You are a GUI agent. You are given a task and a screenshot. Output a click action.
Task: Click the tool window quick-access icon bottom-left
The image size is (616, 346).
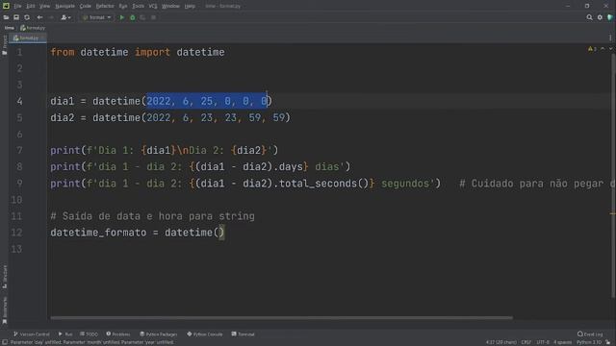pyautogui.click(x=5, y=342)
